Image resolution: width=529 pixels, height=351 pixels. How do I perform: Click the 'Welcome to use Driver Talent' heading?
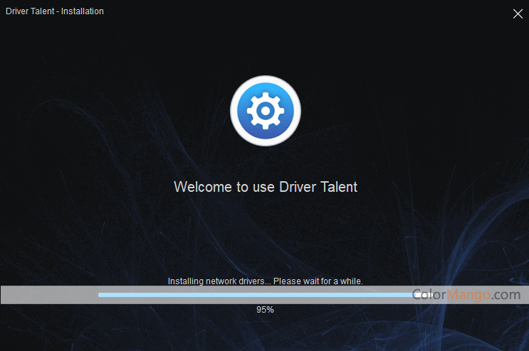point(265,187)
